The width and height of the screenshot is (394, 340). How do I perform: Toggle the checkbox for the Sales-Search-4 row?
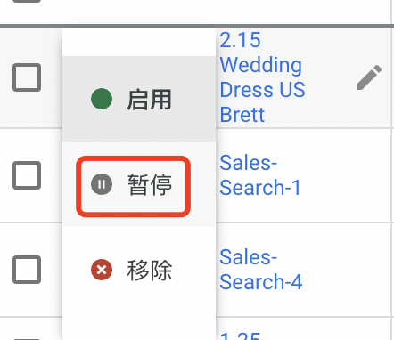tap(27, 270)
